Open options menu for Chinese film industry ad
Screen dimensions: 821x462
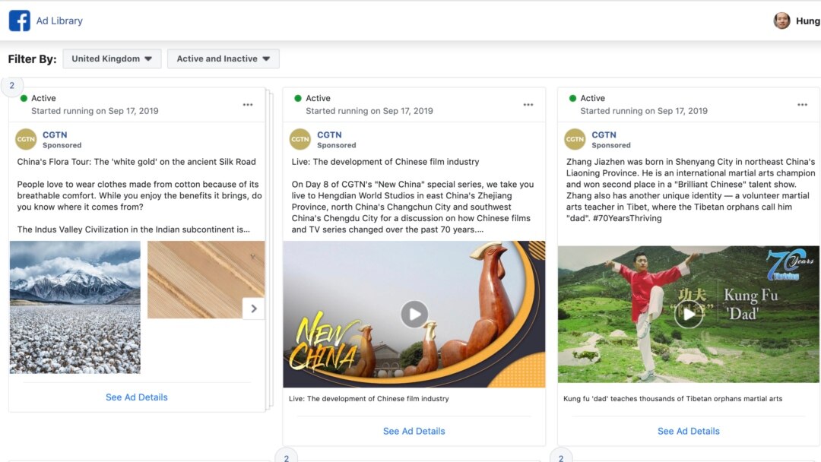click(528, 105)
